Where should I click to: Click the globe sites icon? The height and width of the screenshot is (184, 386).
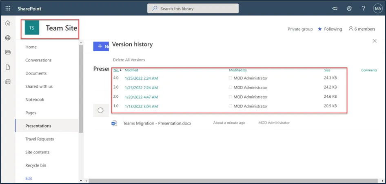pyautogui.click(x=8, y=38)
